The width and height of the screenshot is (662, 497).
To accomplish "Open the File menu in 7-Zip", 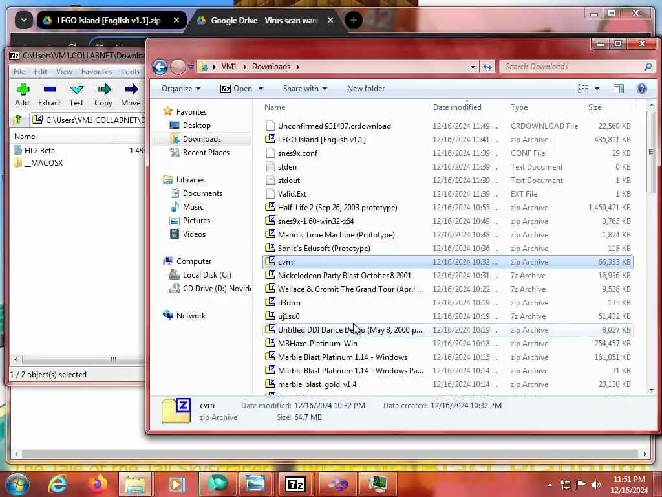I will pos(19,71).
